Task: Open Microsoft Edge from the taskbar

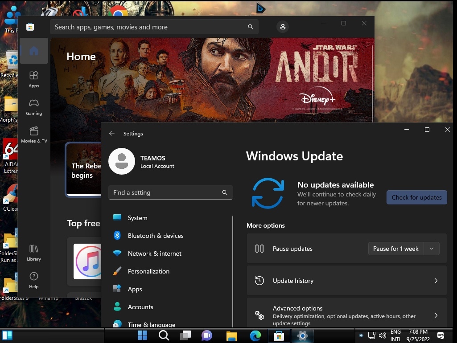Action: click(255, 335)
